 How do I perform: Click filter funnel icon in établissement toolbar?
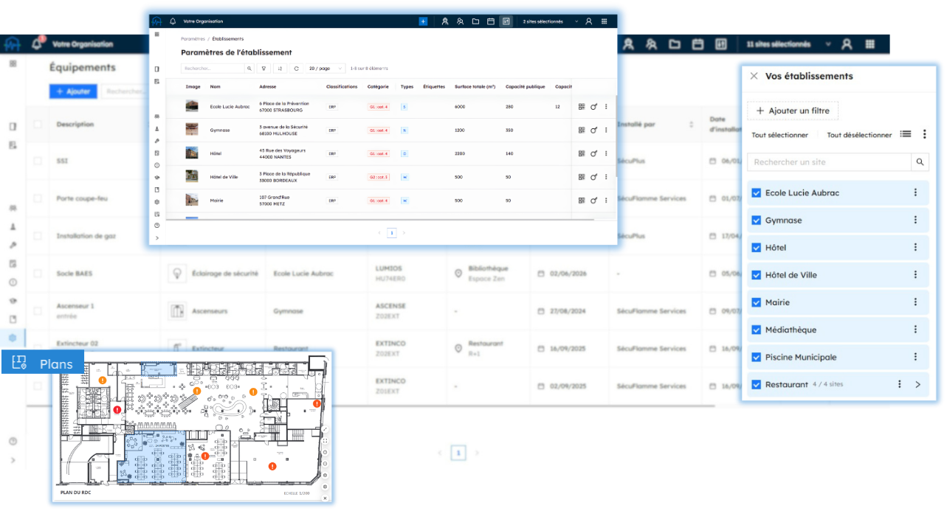click(x=264, y=68)
